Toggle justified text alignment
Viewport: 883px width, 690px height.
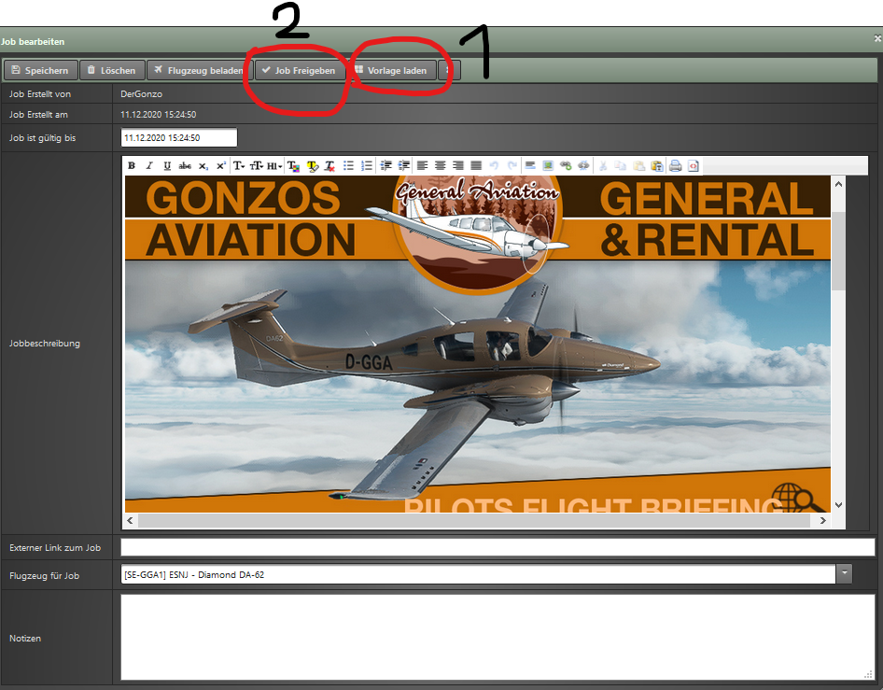click(475, 165)
